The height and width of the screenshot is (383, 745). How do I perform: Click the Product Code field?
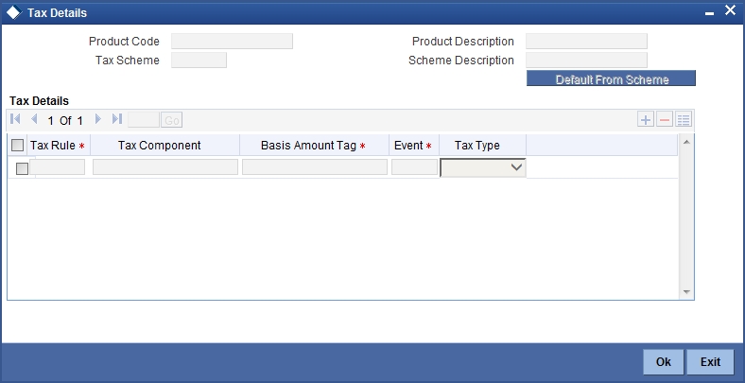(232, 42)
